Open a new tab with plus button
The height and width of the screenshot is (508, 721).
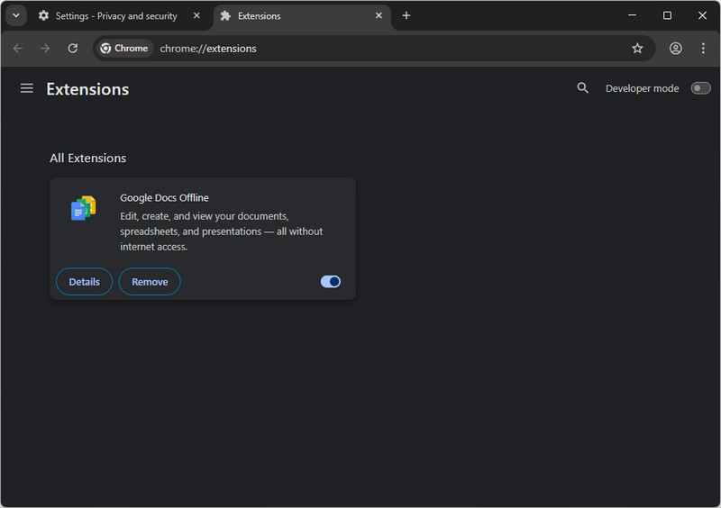(x=406, y=15)
